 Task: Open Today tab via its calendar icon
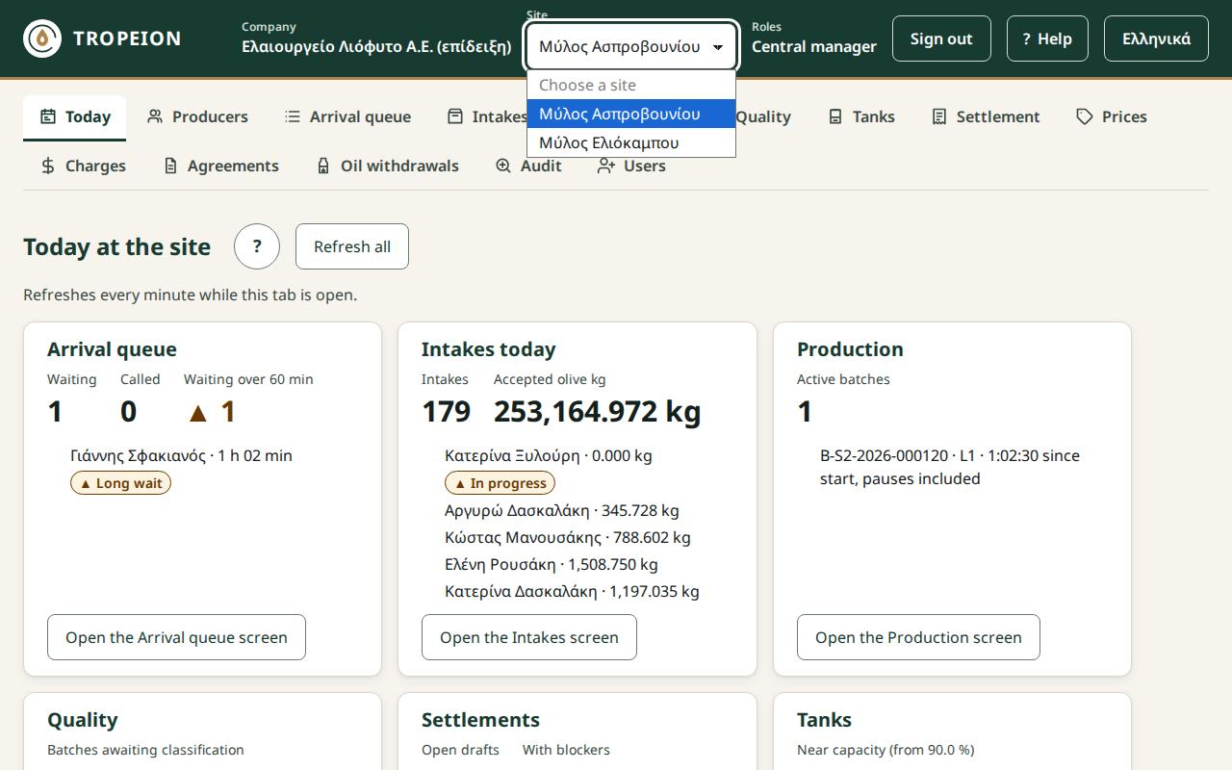(x=48, y=116)
